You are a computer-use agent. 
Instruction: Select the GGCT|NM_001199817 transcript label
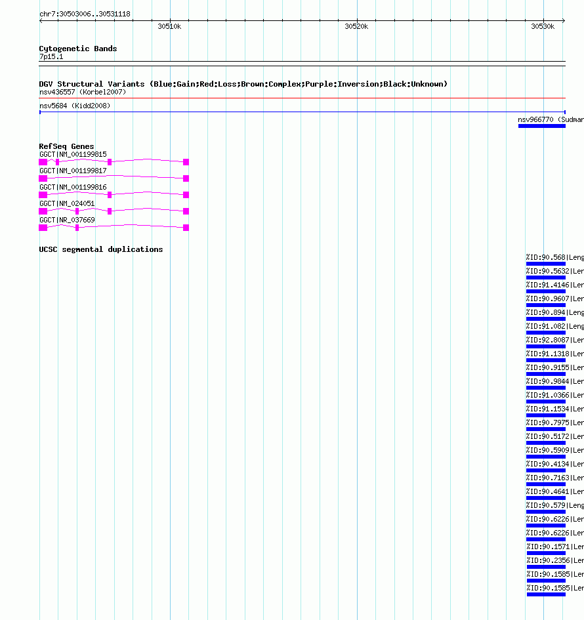point(73,171)
